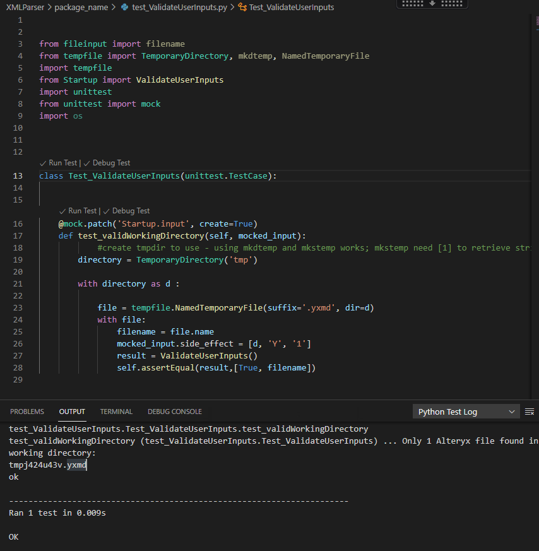Click line number 13 in the gutter
The image size is (539, 551).
tap(18, 175)
